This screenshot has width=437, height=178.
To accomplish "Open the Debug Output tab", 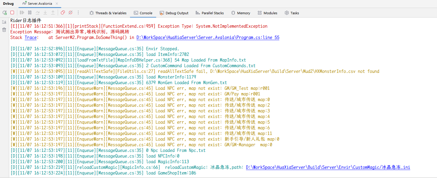I will [x=174, y=13].
